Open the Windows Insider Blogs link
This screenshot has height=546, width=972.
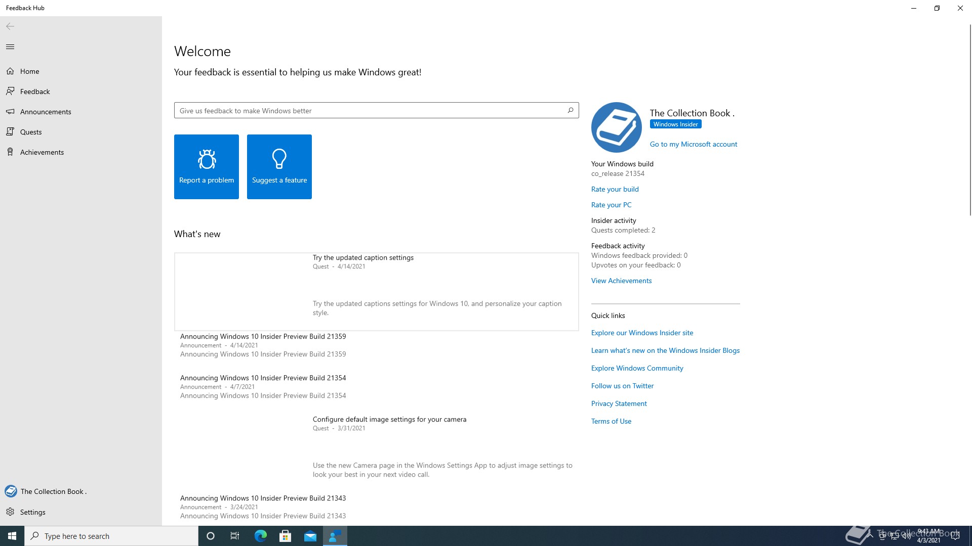pyautogui.click(x=666, y=350)
